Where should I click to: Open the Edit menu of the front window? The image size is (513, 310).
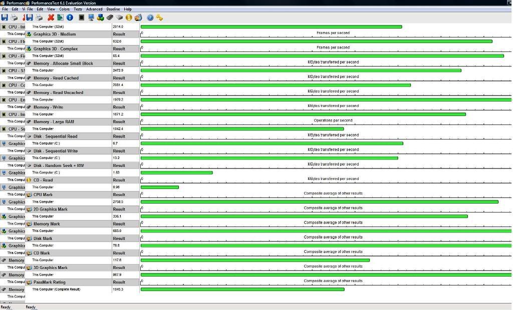[x=40, y=9]
